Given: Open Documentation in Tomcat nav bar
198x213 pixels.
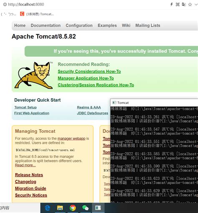Looking at the screenshot, I should pos(46,26).
